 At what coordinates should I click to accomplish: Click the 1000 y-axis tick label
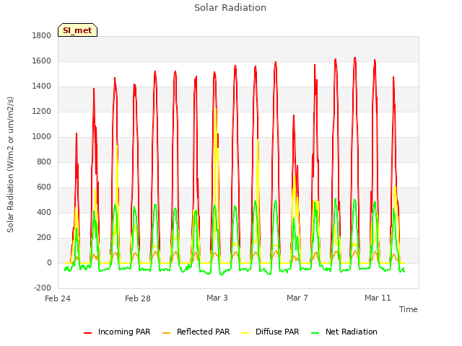pyautogui.click(x=42, y=136)
